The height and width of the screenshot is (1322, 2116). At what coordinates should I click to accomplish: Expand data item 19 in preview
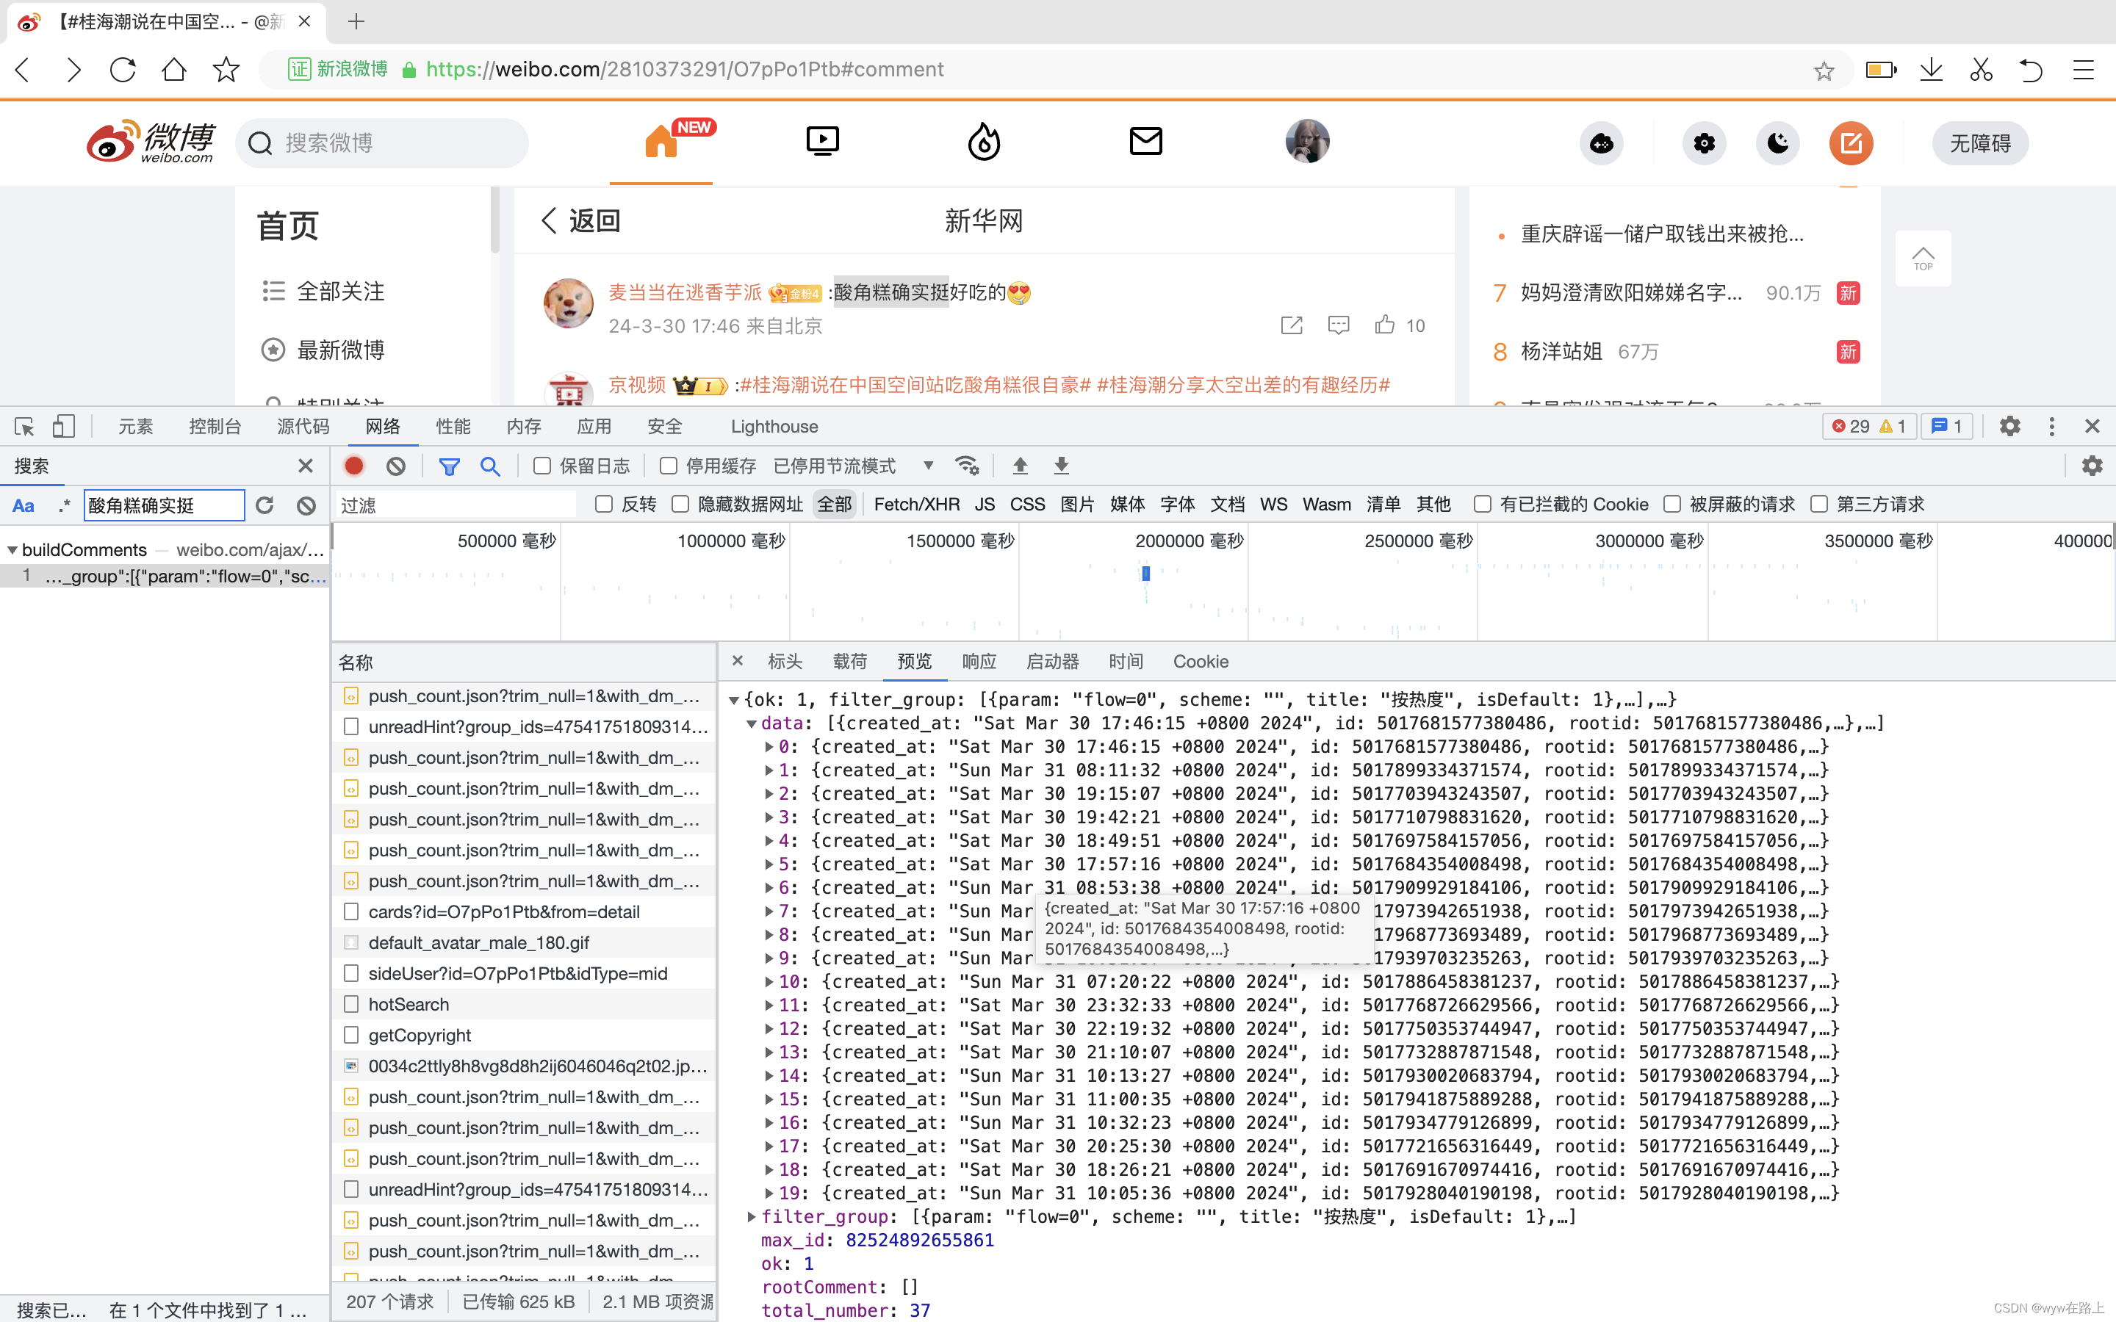(x=769, y=1193)
